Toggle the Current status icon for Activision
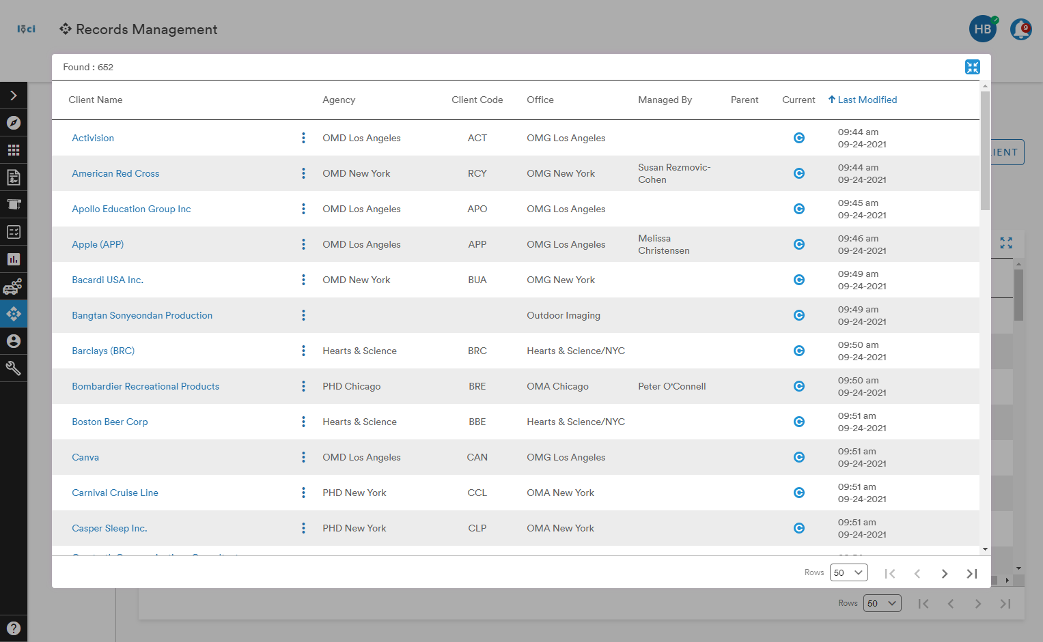The width and height of the screenshot is (1043, 642). point(799,138)
